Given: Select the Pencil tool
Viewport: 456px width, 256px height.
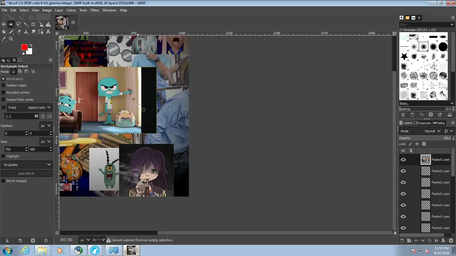Looking at the screenshot, I should coord(11,32).
